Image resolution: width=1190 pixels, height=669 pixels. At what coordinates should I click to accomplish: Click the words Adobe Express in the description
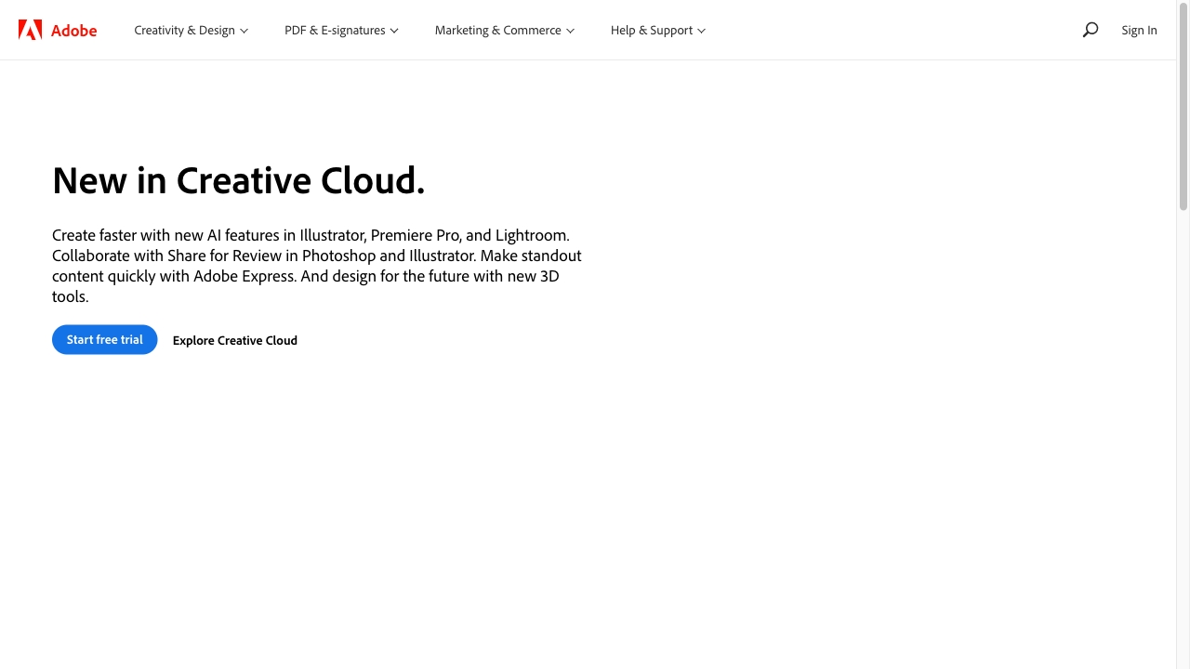coord(244,276)
